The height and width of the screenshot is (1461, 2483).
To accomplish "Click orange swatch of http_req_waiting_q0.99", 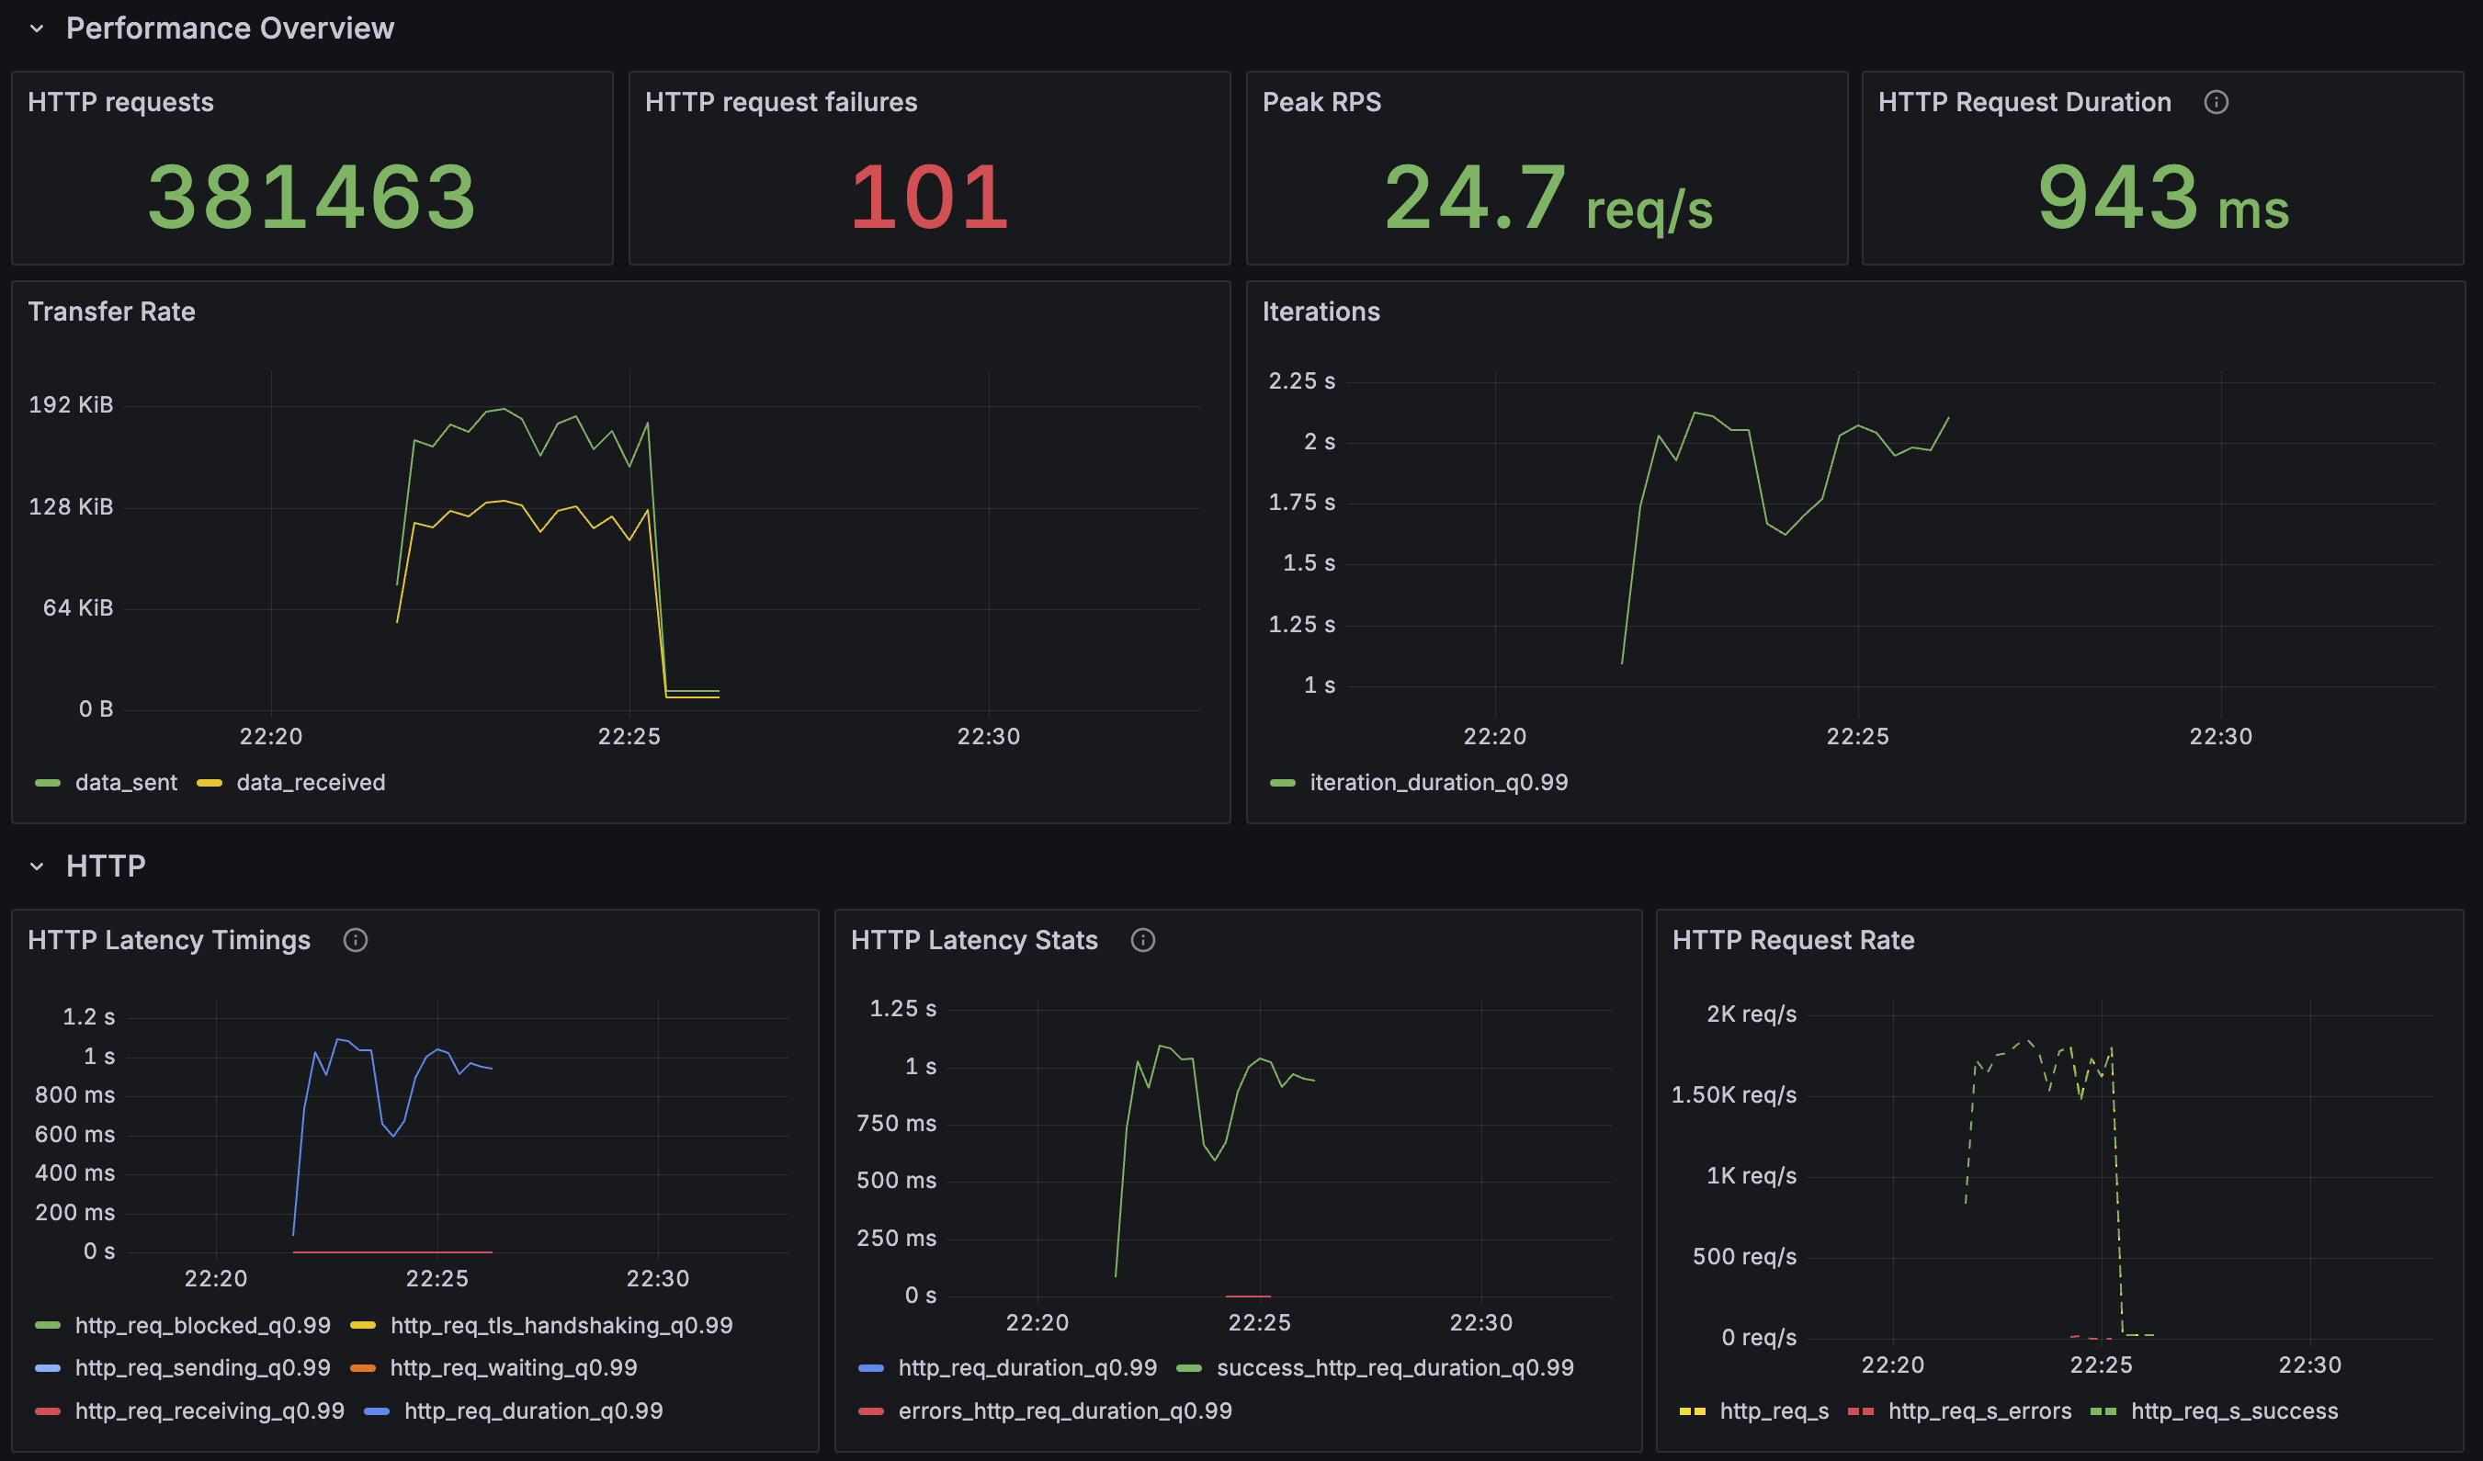I will pos(363,1367).
